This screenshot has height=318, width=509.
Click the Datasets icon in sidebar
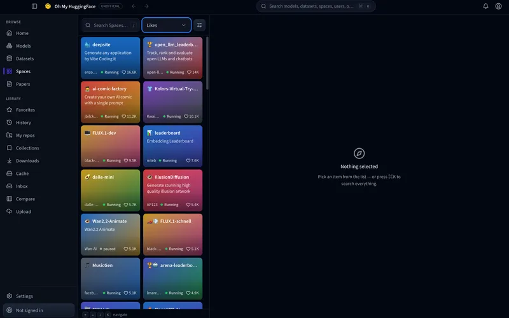[x=10, y=59]
